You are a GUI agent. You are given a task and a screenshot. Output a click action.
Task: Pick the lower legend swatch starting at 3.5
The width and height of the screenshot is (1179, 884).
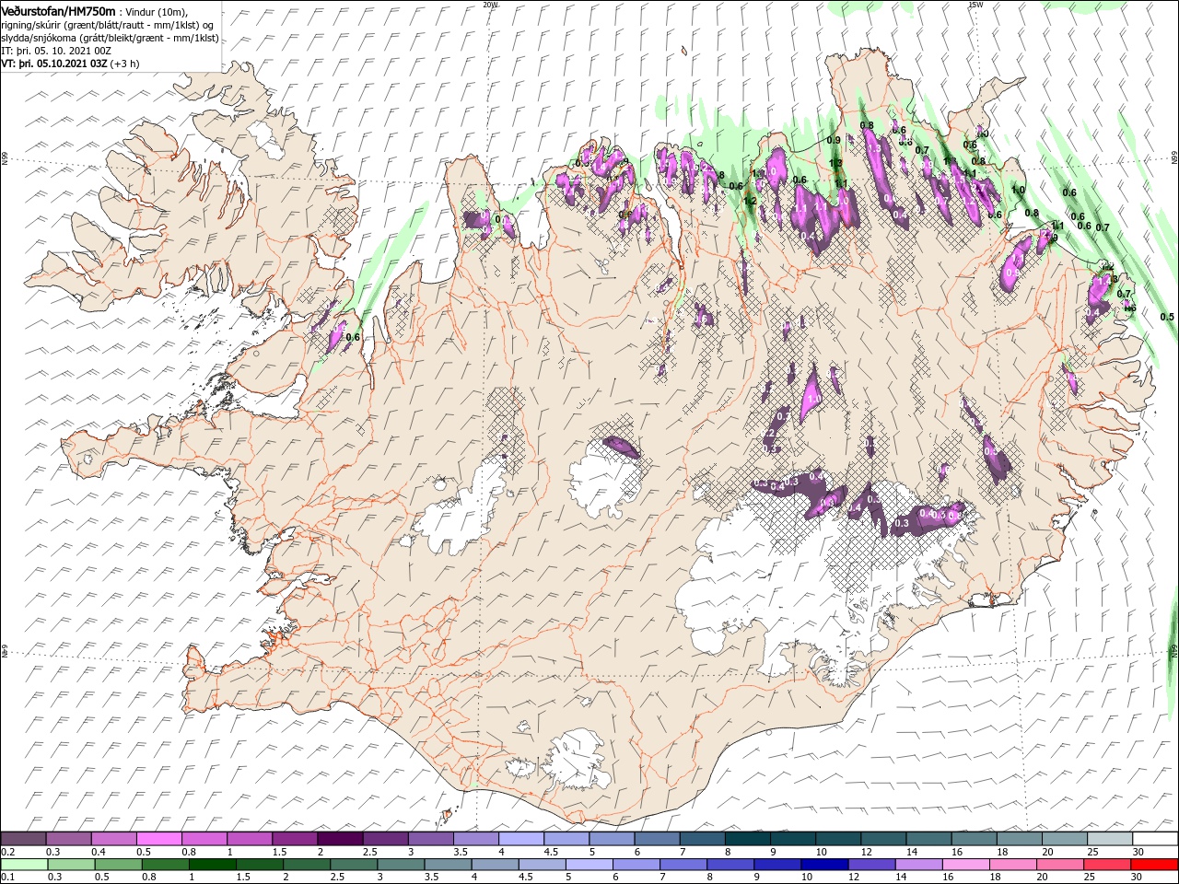(x=448, y=865)
